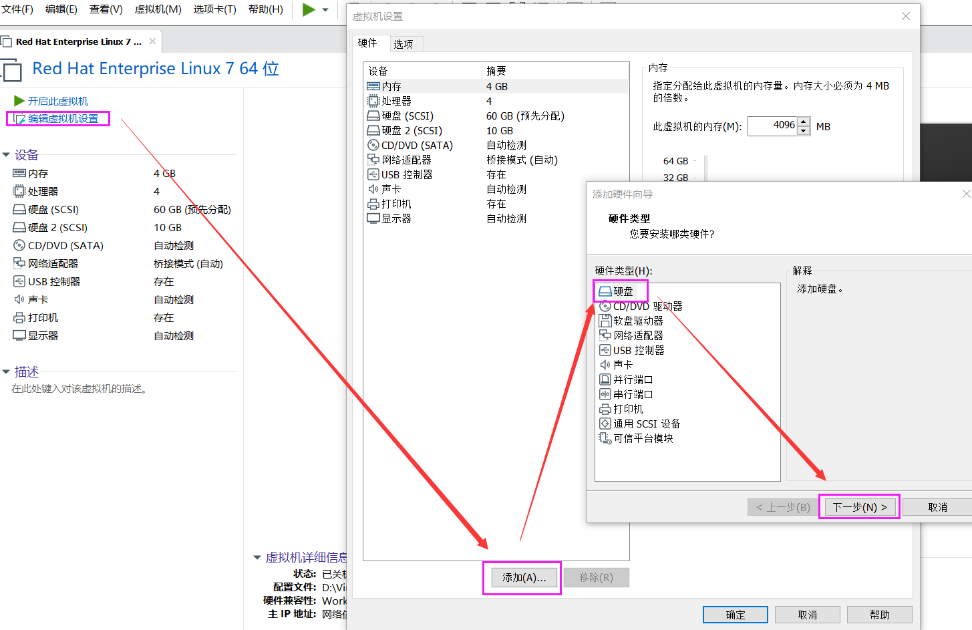Click the 编辑虚拟机设置 link
This screenshot has height=630, width=972.
(63, 119)
